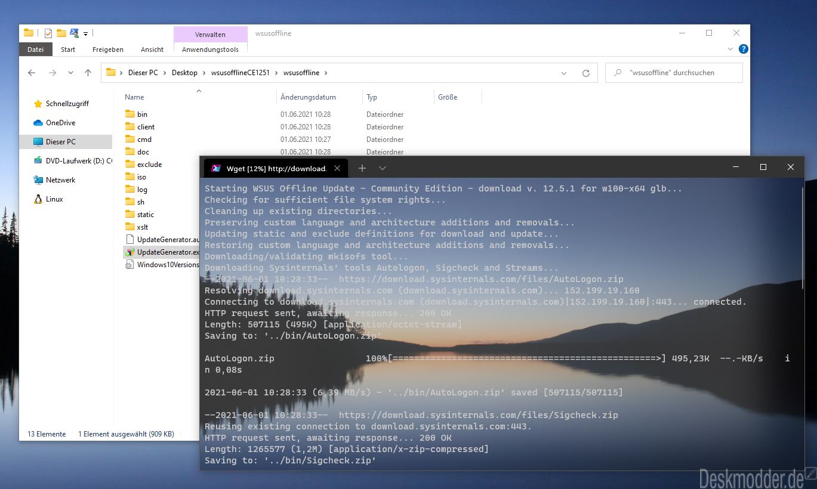817x489 pixels.
Task: Click wsusoffline breadcrumb in the address path
Action: click(x=301, y=73)
